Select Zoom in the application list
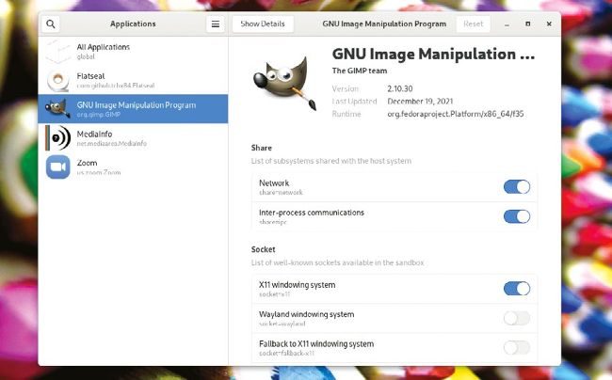The width and height of the screenshot is (612, 380). point(133,166)
